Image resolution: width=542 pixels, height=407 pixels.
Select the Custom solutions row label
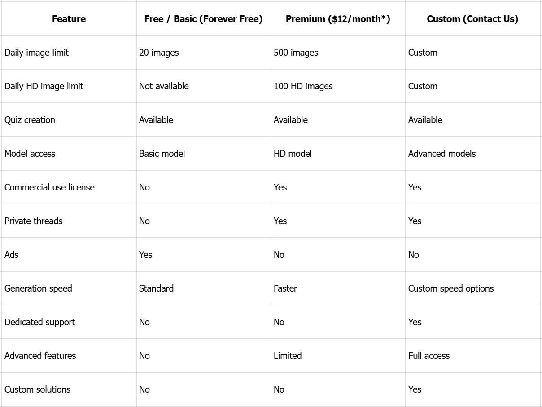(x=37, y=389)
